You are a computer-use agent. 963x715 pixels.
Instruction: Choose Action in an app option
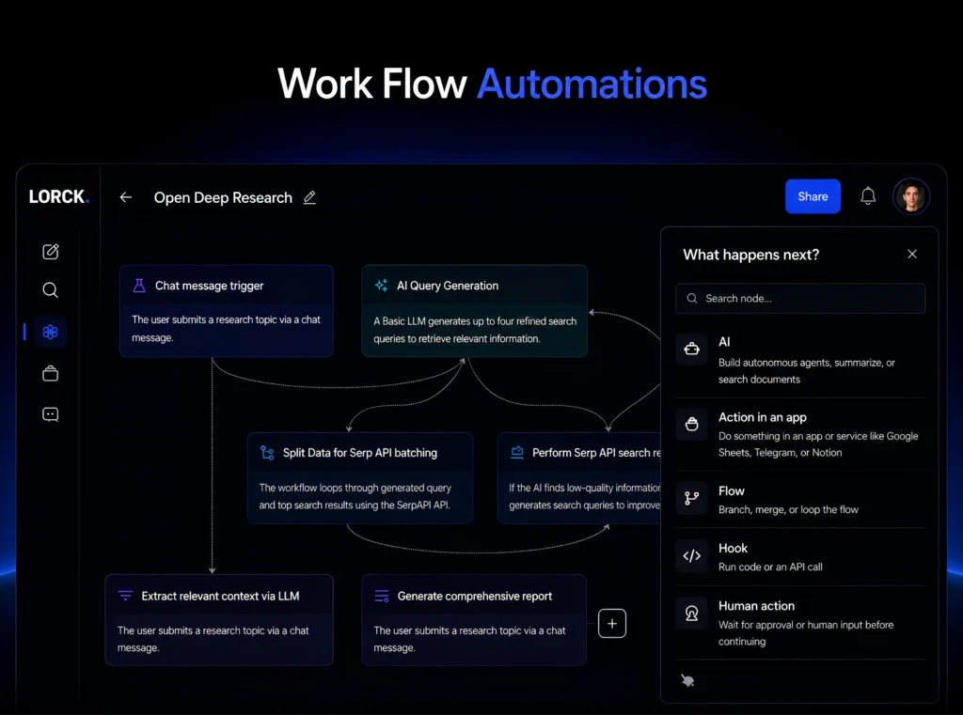[x=800, y=434]
